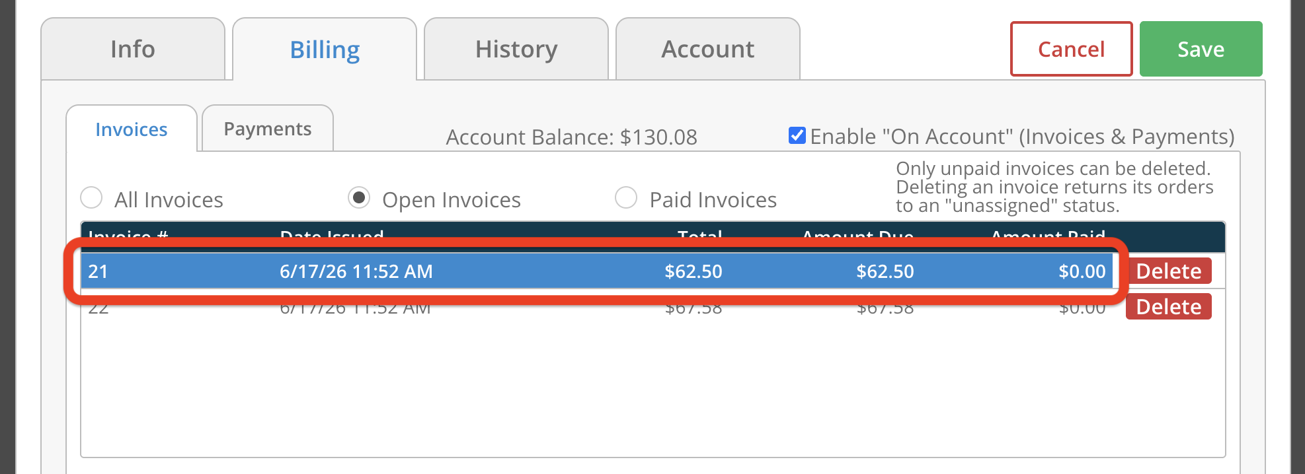Select the Invoices sub-tab
Viewport: 1305px width, 474px height.
pyautogui.click(x=132, y=129)
